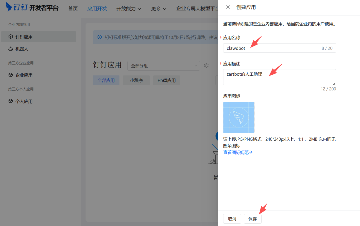360x226 pixels.
Task: Click the uploaded application icon thumbnail
Action: [x=239, y=117]
